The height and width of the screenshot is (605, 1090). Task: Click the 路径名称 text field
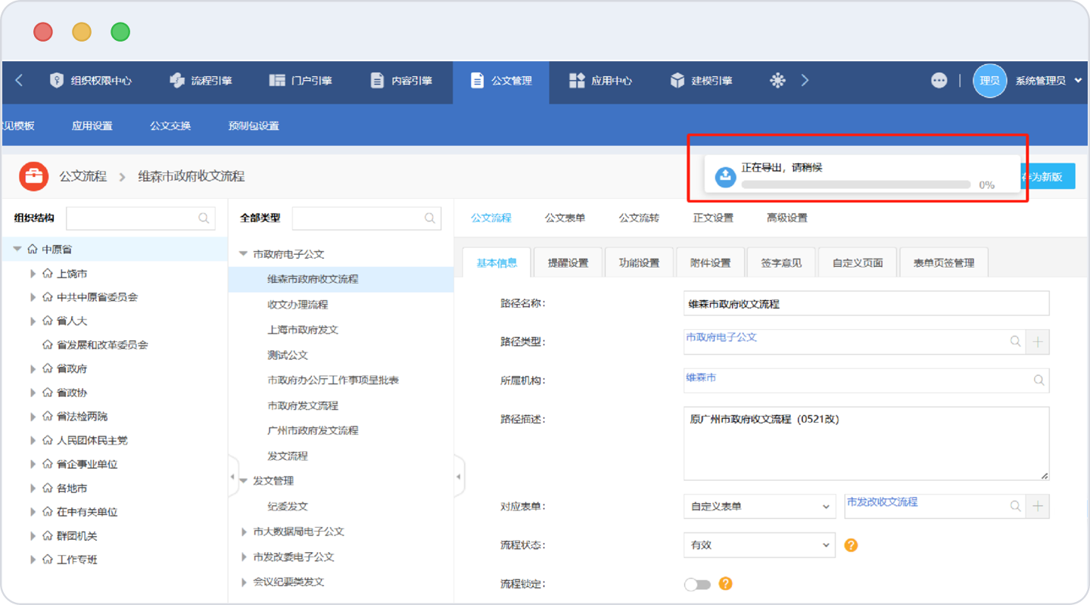(x=866, y=303)
